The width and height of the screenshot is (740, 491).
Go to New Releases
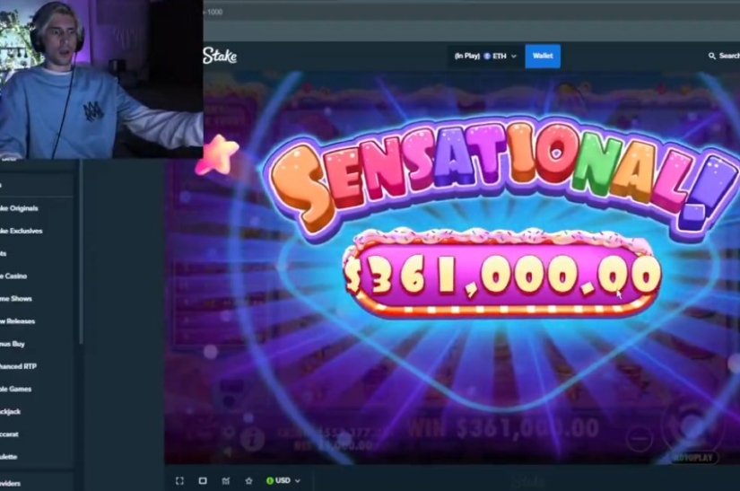click(x=17, y=321)
